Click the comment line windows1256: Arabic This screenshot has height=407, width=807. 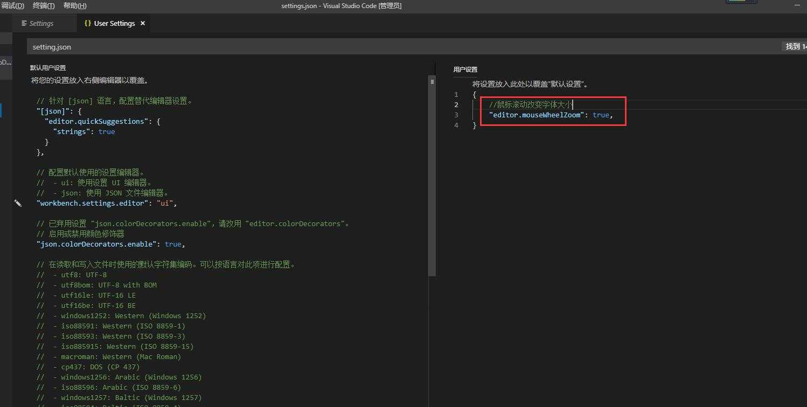[x=119, y=377]
